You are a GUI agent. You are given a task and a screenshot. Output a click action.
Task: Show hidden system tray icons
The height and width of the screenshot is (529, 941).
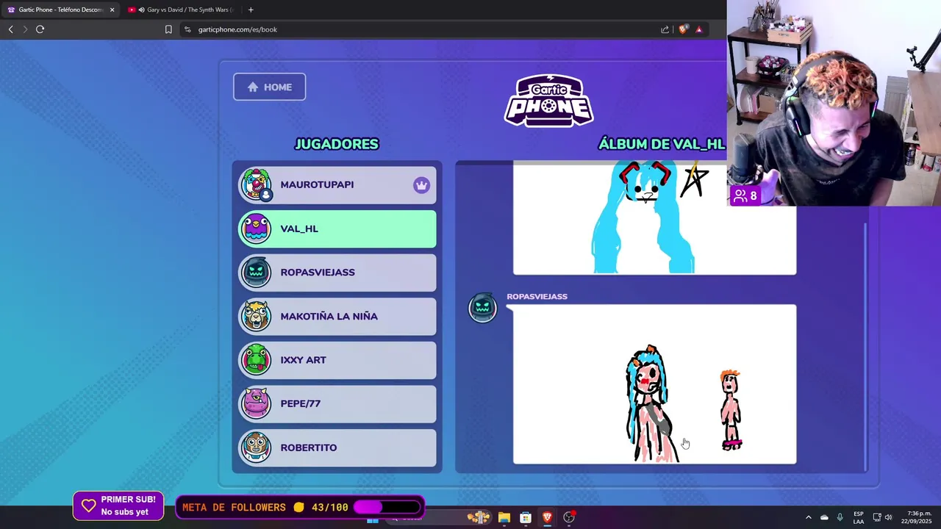coord(808,517)
